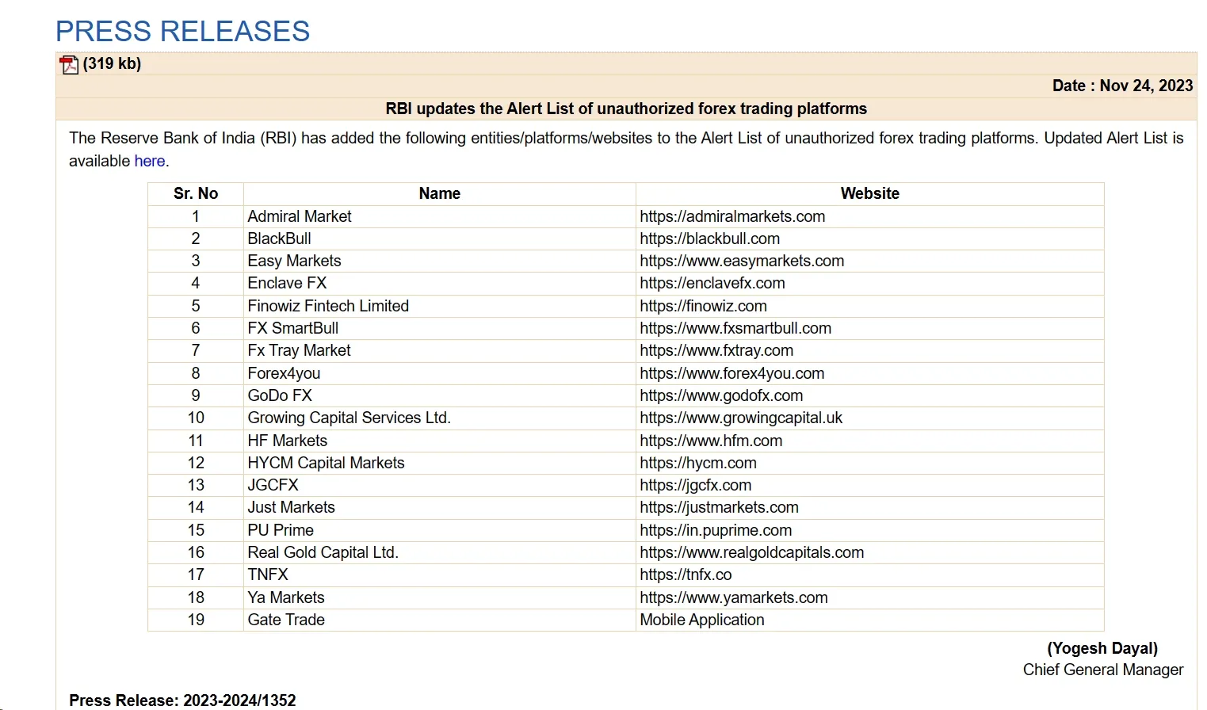Screen dimensions: 1207x710
Task: Select the 'FX SmartBull' name cell
Action: [440, 328]
